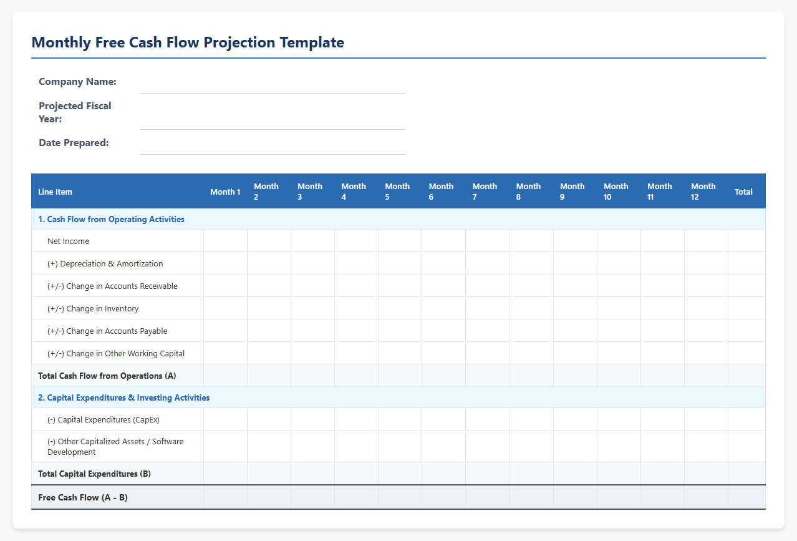Click '(-) Other Capitalized Assets / Software Development' label
The height and width of the screenshot is (541, 797).
115,446
